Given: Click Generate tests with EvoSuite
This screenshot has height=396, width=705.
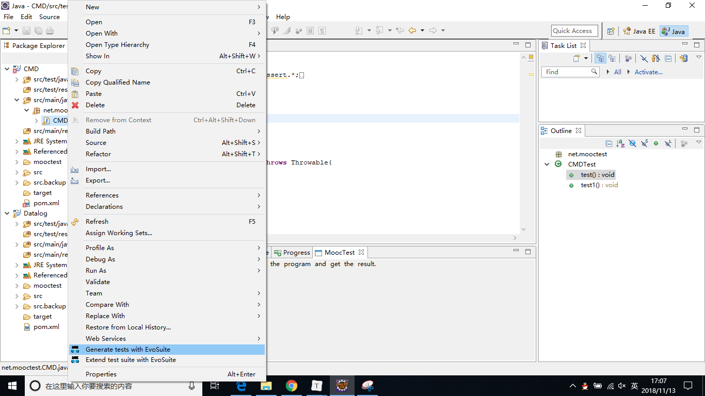Looking at the screenshot, I should point(128,350).
